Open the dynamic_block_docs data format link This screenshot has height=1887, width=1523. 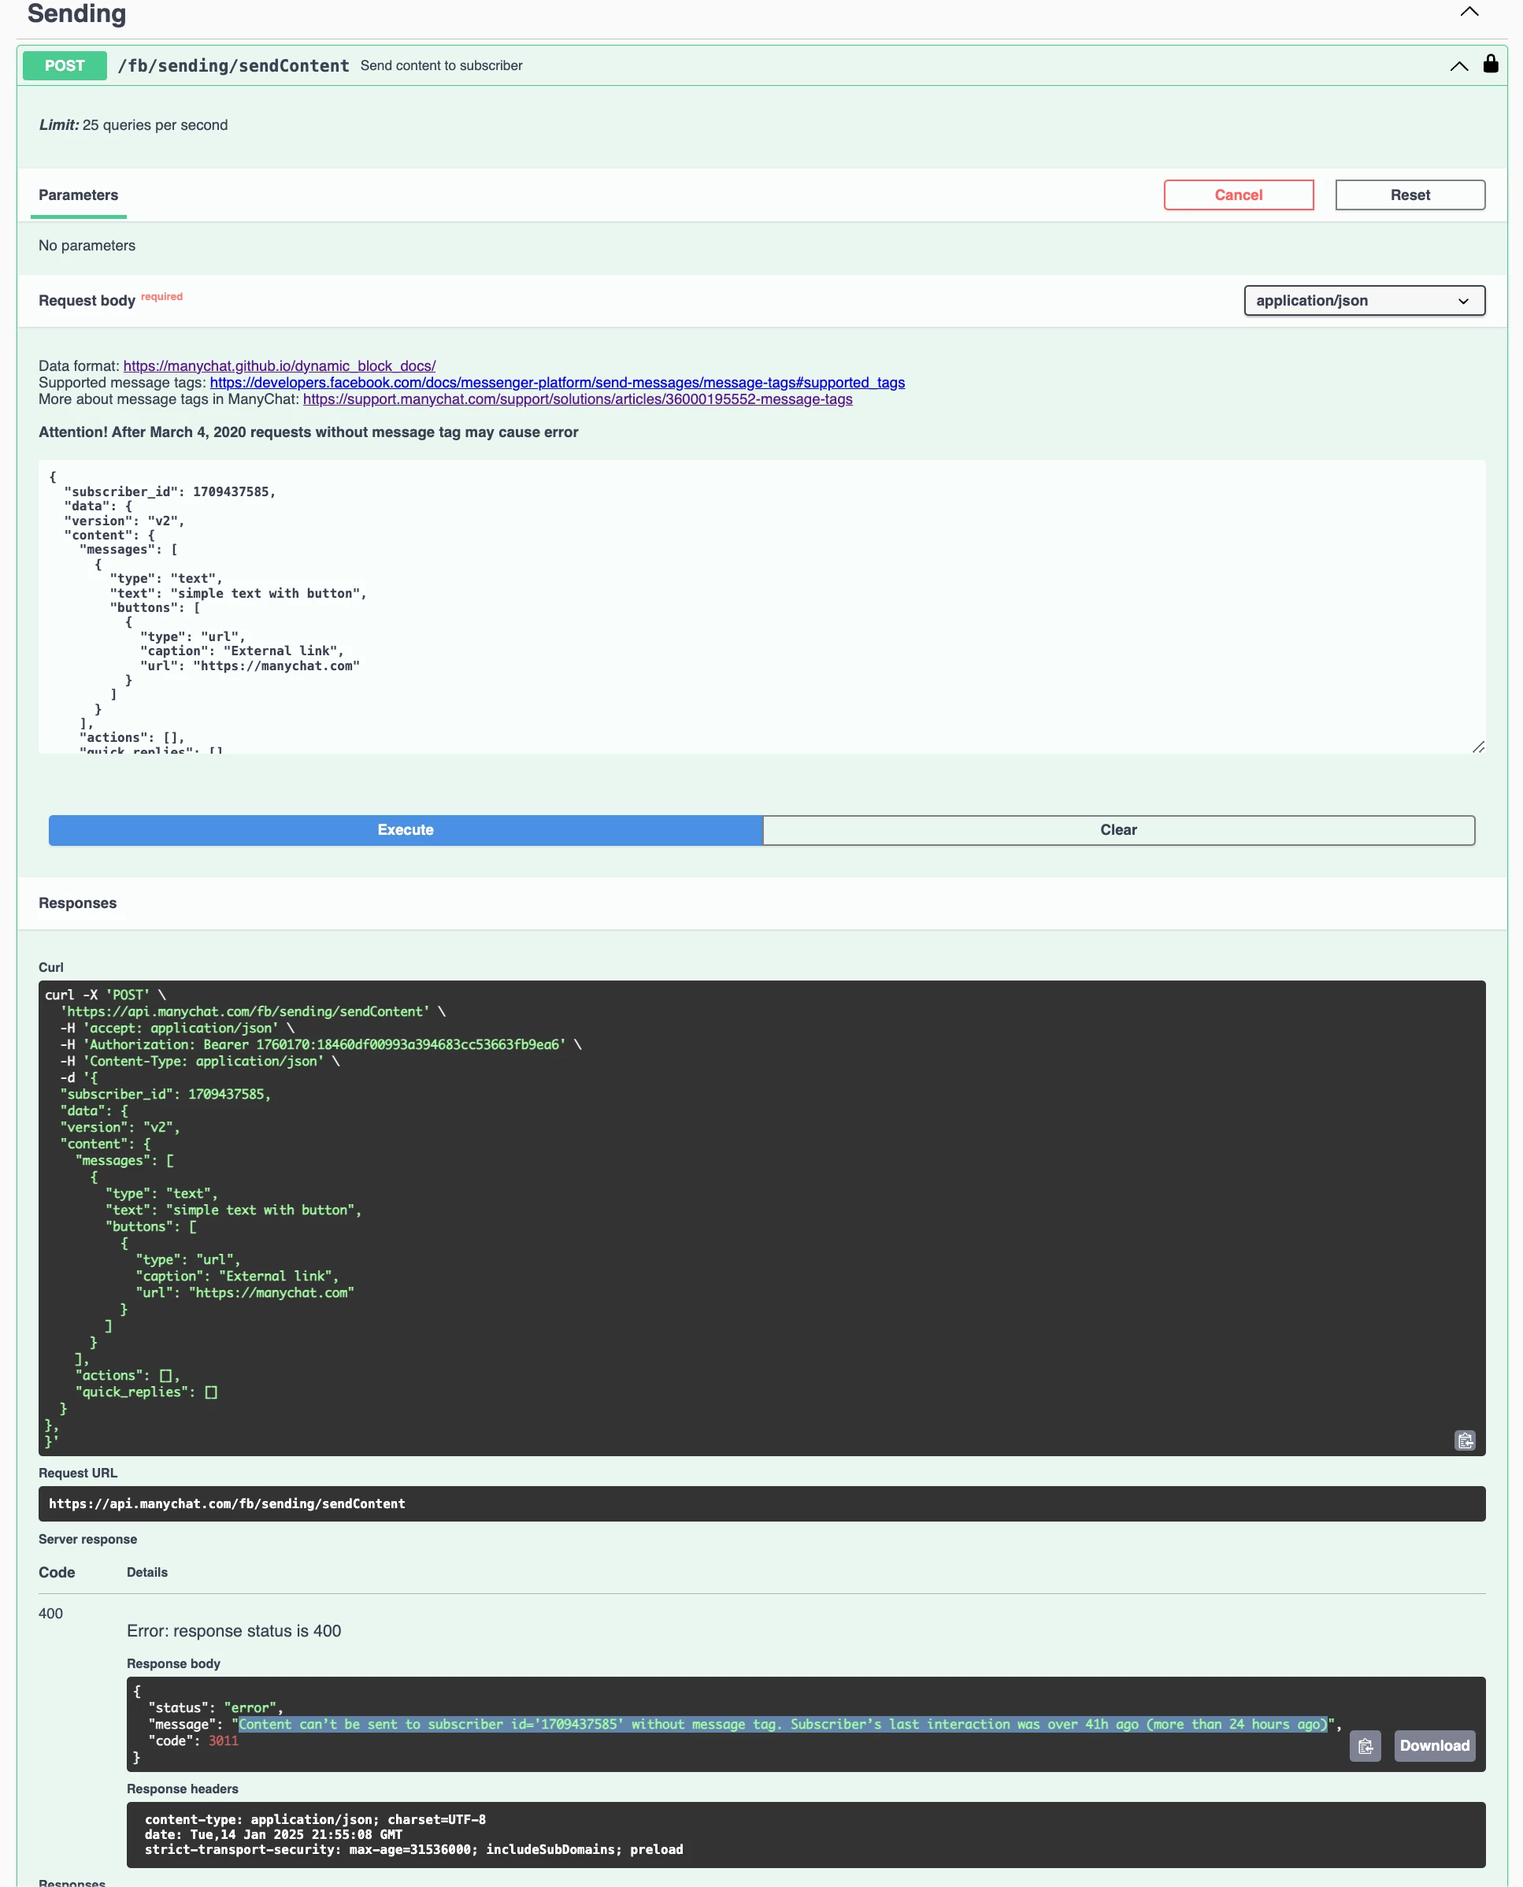pos(279,365)
